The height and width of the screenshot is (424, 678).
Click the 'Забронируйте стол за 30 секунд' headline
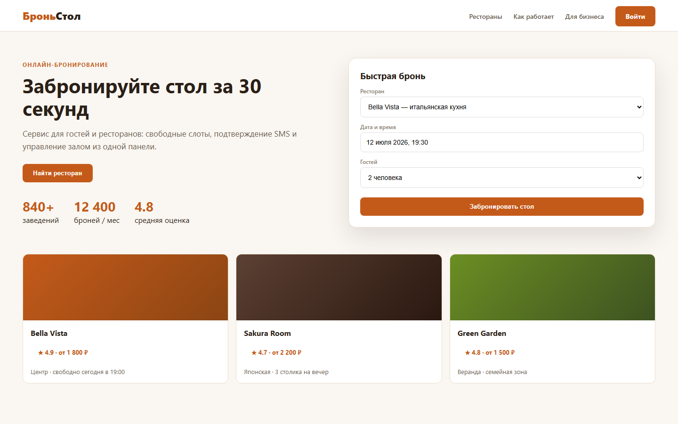click(x=142, y=98)
